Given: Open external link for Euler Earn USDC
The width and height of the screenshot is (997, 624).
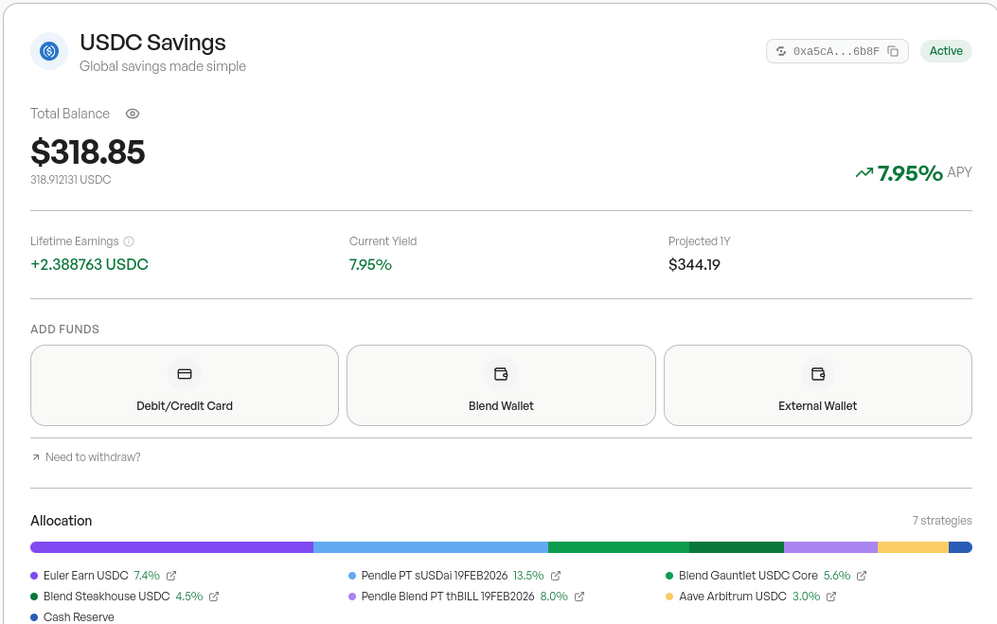Looking at the screenshot, I should coord(171,576).
